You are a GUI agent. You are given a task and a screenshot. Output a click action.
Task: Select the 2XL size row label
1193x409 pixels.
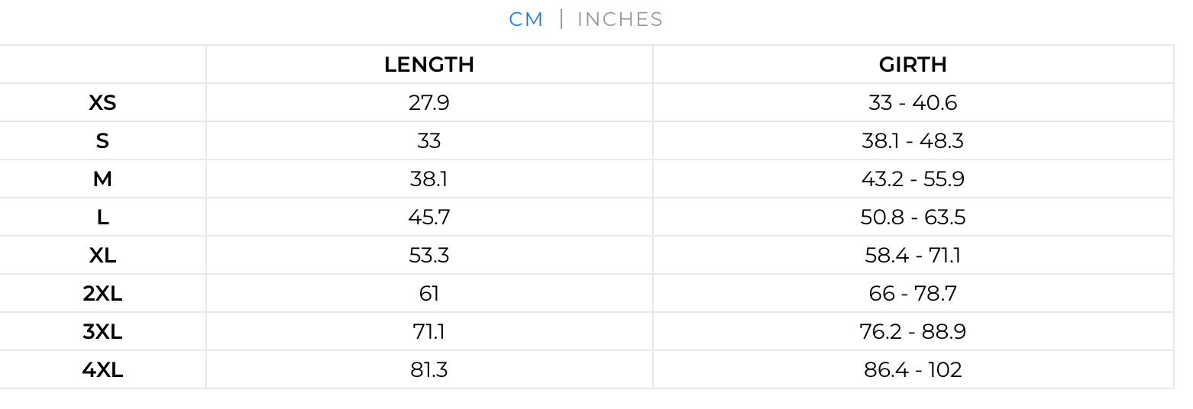(102, 294)
